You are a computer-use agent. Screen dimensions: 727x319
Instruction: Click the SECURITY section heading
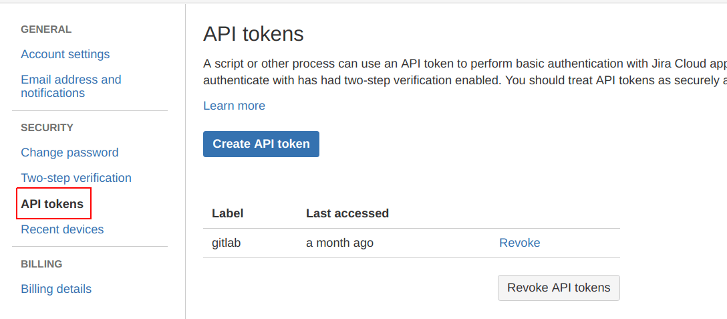coord(47,128)
